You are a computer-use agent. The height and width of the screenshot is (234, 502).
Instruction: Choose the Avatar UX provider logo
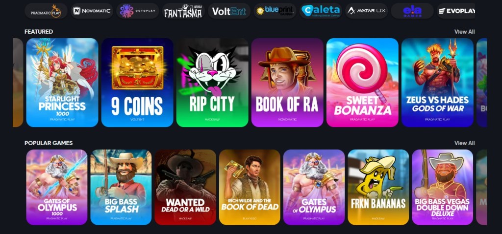point(366,11)
